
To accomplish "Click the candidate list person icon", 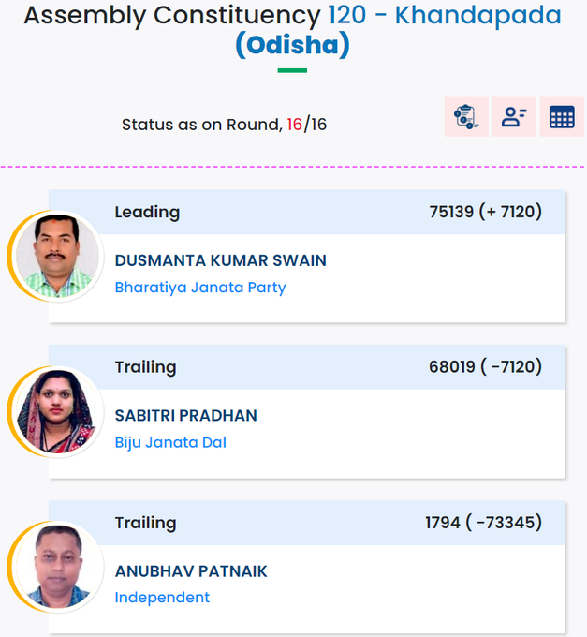I will pyautogui.click(x=514, y=117).
